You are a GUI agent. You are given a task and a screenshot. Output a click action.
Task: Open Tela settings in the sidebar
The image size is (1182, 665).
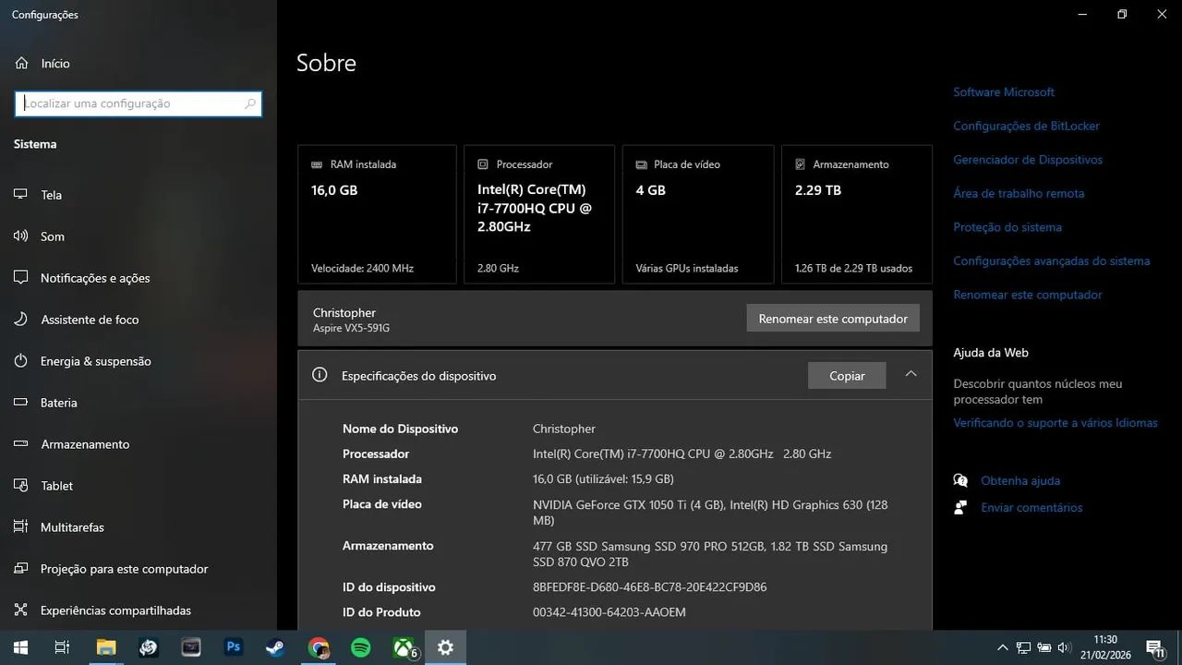click(x=51, y=195)
